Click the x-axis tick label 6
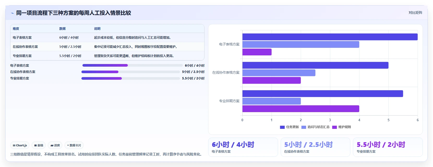Viewport: 433px width, 167px height. click(x=418, y=120)
